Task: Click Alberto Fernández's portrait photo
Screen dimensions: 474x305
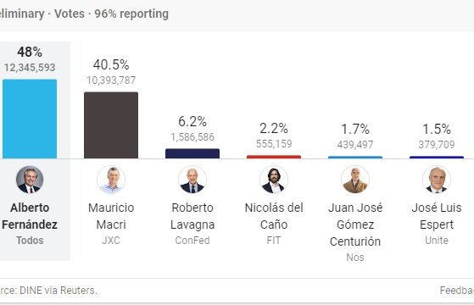Action: pos(30,180)
